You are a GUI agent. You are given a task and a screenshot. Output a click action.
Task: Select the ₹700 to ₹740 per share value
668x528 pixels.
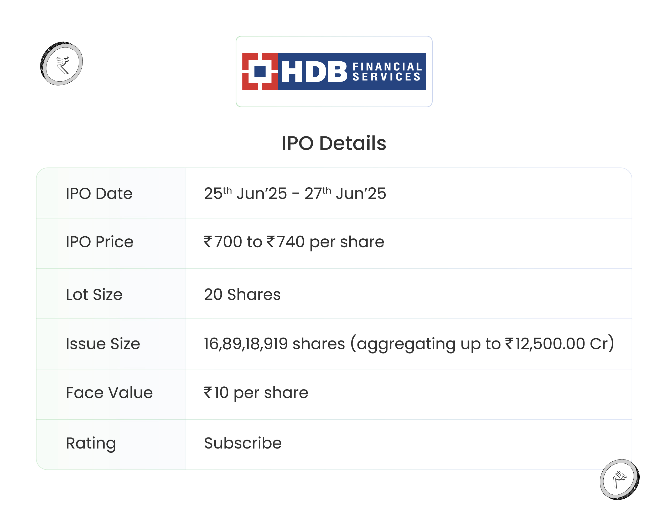(294, 242)
